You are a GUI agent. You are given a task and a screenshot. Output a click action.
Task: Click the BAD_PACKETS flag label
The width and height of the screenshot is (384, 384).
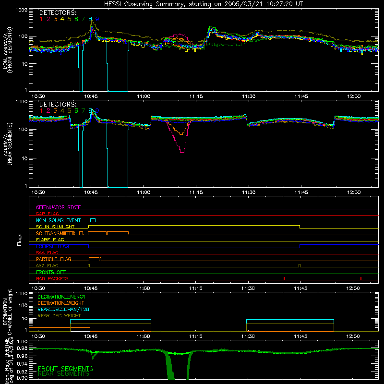(52, 278)
